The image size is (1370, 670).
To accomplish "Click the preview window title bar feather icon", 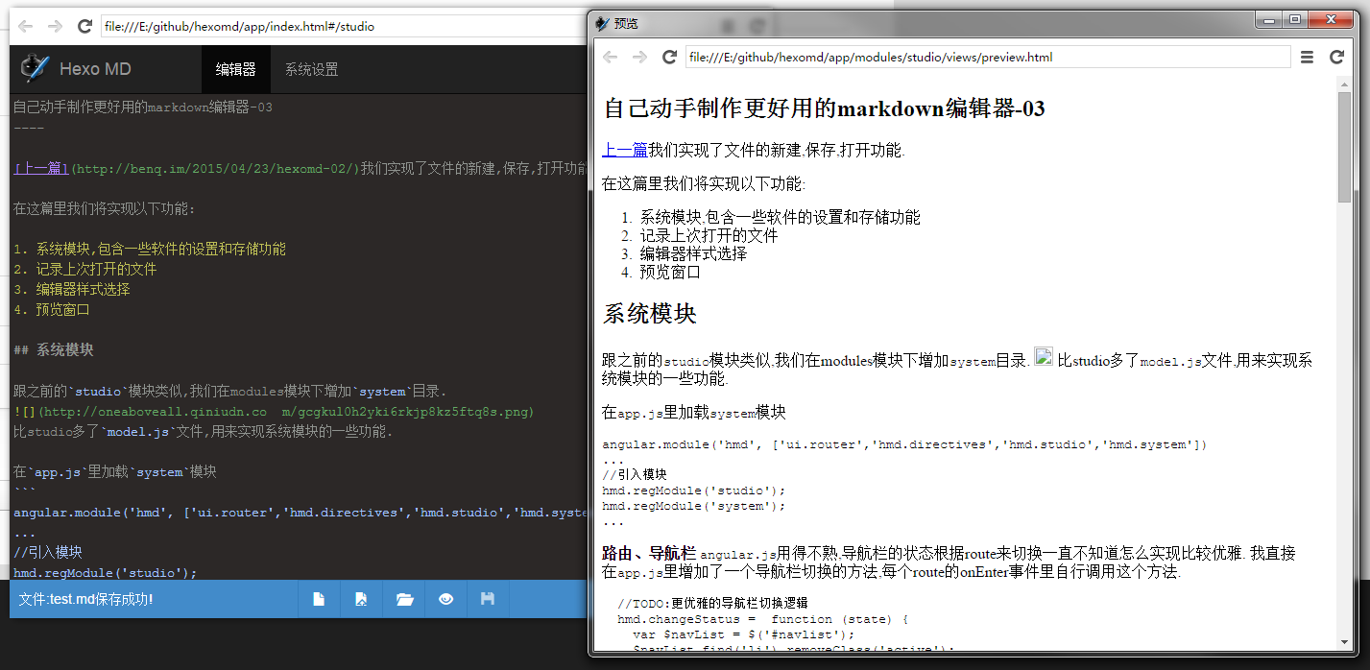I will click(x=602, y=23).
